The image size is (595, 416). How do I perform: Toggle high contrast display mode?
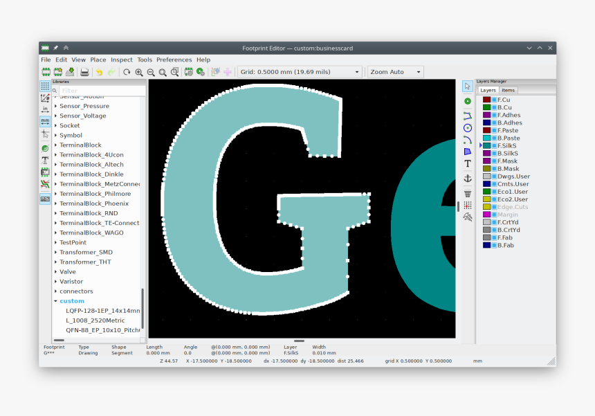[45, 184]
